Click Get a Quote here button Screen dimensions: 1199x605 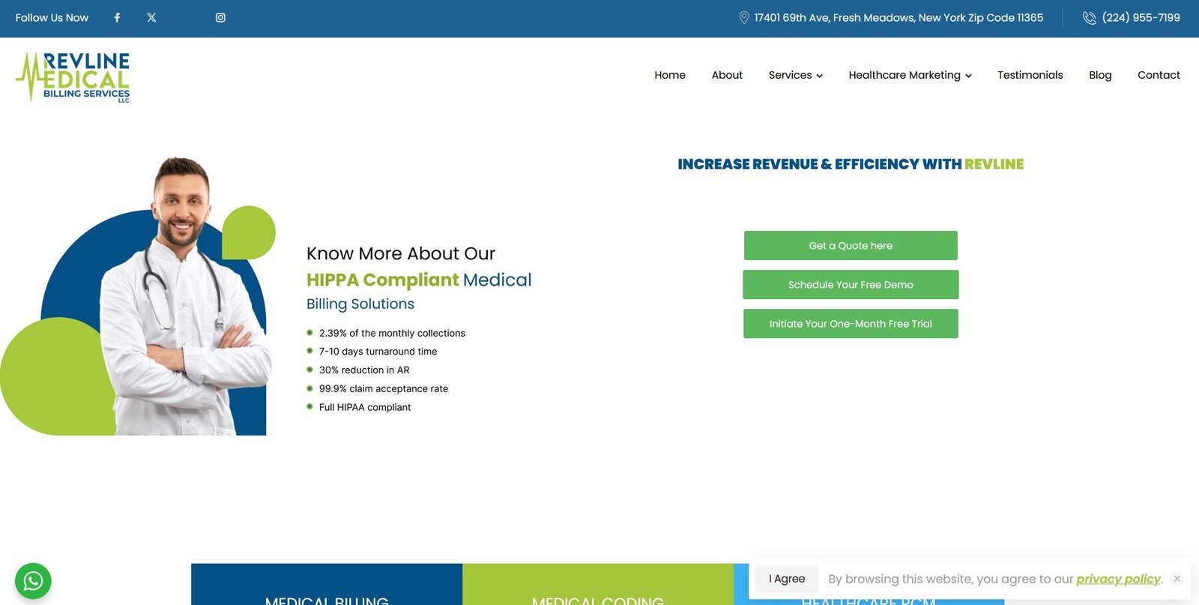pos(851,246)
